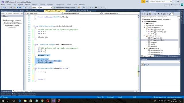184x103 pixels.
Task: Open Google Chrome from the taskbar
Action: (x=42, y=101)
